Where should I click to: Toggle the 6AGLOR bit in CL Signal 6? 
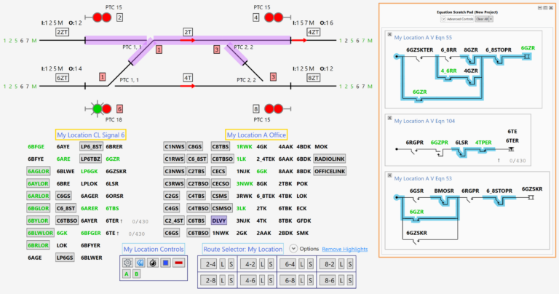[x=38, y=172]
